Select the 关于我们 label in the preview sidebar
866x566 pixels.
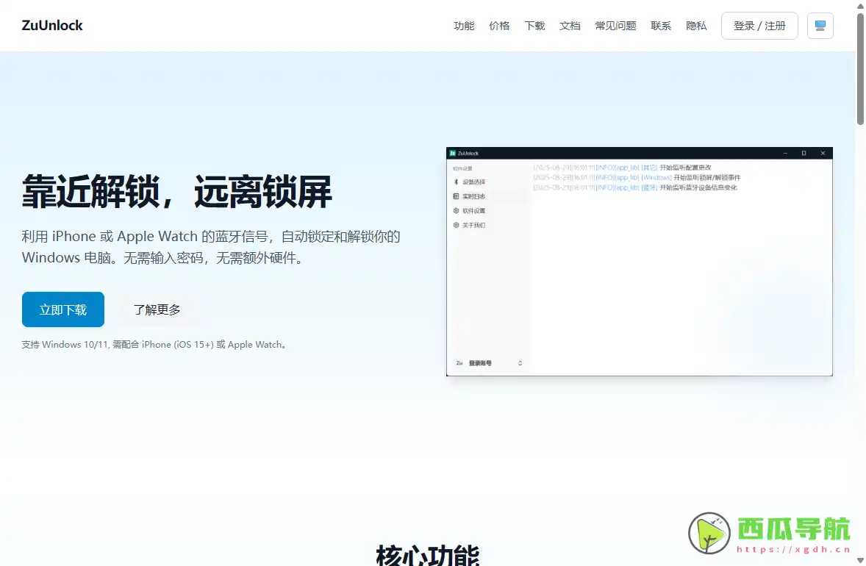pos(474,225)
